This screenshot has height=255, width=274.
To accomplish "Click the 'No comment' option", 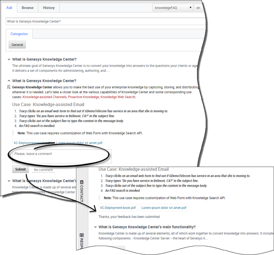I will (x=43, y=170).
